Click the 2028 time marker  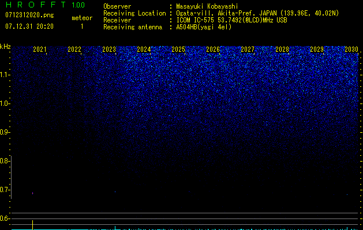point(282,49)
